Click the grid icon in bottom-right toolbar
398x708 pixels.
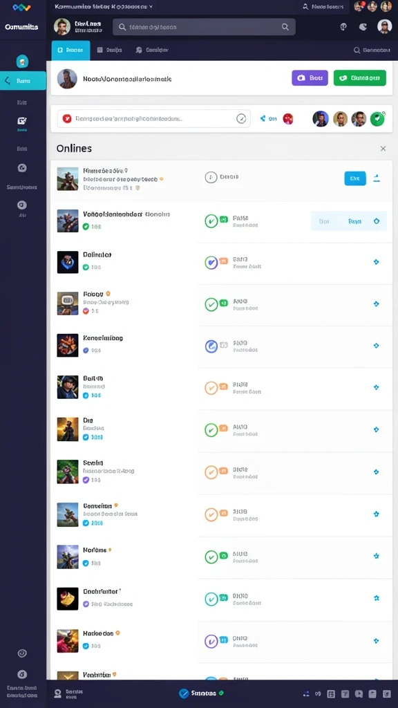pyautogui.click(x=331, y=694)
